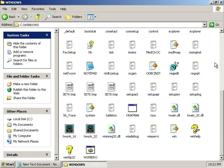Screen dimensions: 224x168
Task: Open the File menu
Action: coord(5,9)
